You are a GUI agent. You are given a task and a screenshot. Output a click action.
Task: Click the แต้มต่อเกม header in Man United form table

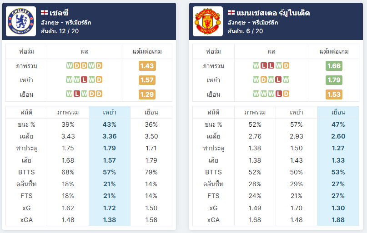tap(334, 51)
